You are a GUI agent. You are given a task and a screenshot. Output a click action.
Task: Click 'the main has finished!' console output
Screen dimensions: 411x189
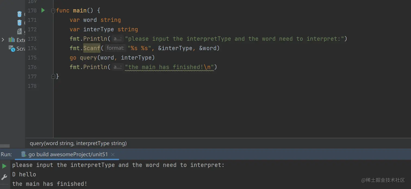click(x=50, y=184)
